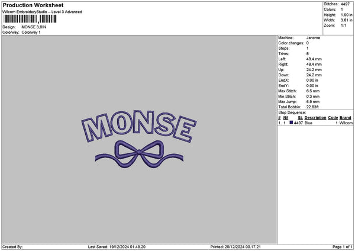Click the EndX value 0.00 in
The image size is (355, 251).
click(x=312, y=80)
